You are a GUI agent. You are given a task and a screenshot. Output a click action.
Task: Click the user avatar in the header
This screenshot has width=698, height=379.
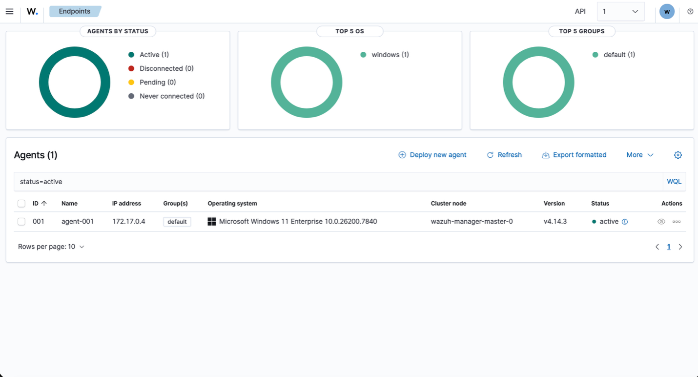coord(667,11)
